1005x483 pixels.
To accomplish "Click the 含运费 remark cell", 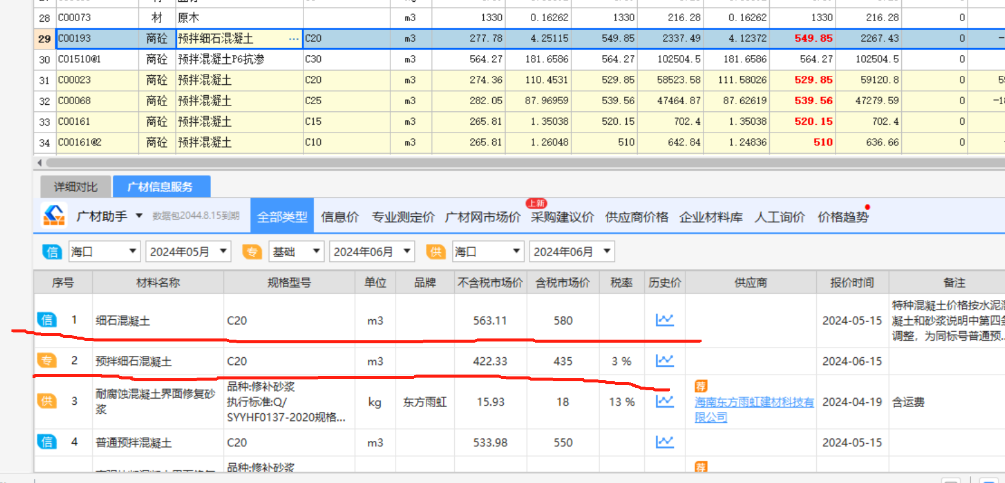I will (x=908, y=402).
